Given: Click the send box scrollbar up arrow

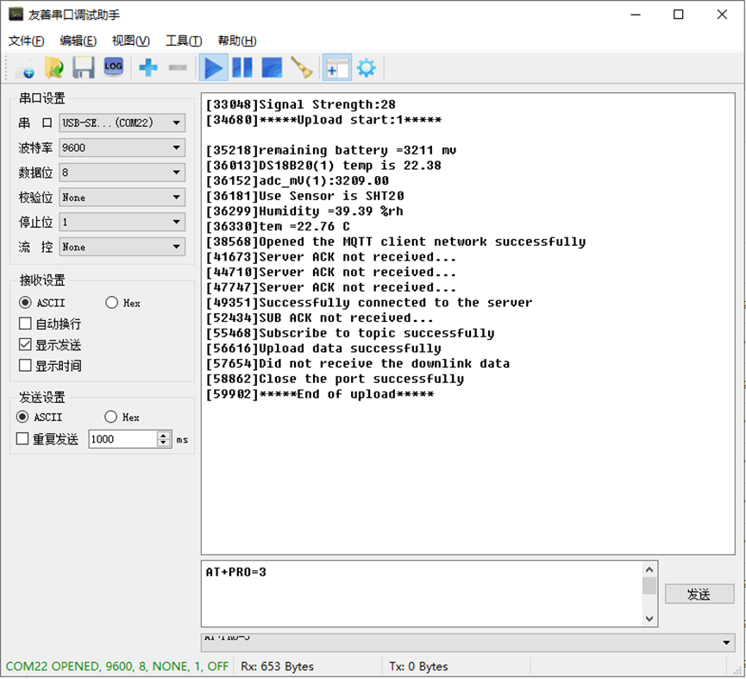Looking at the screenshot, I should coord(649,569).
